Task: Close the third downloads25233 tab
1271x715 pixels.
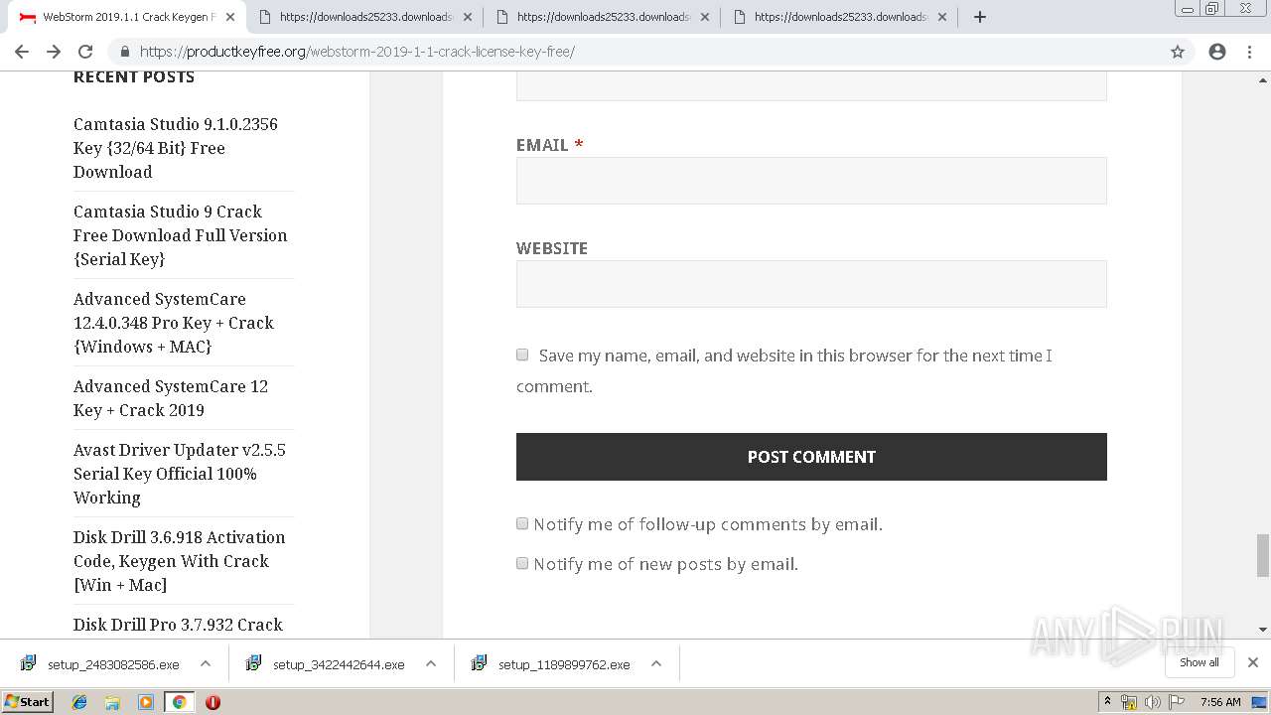Action: (705, 17)
